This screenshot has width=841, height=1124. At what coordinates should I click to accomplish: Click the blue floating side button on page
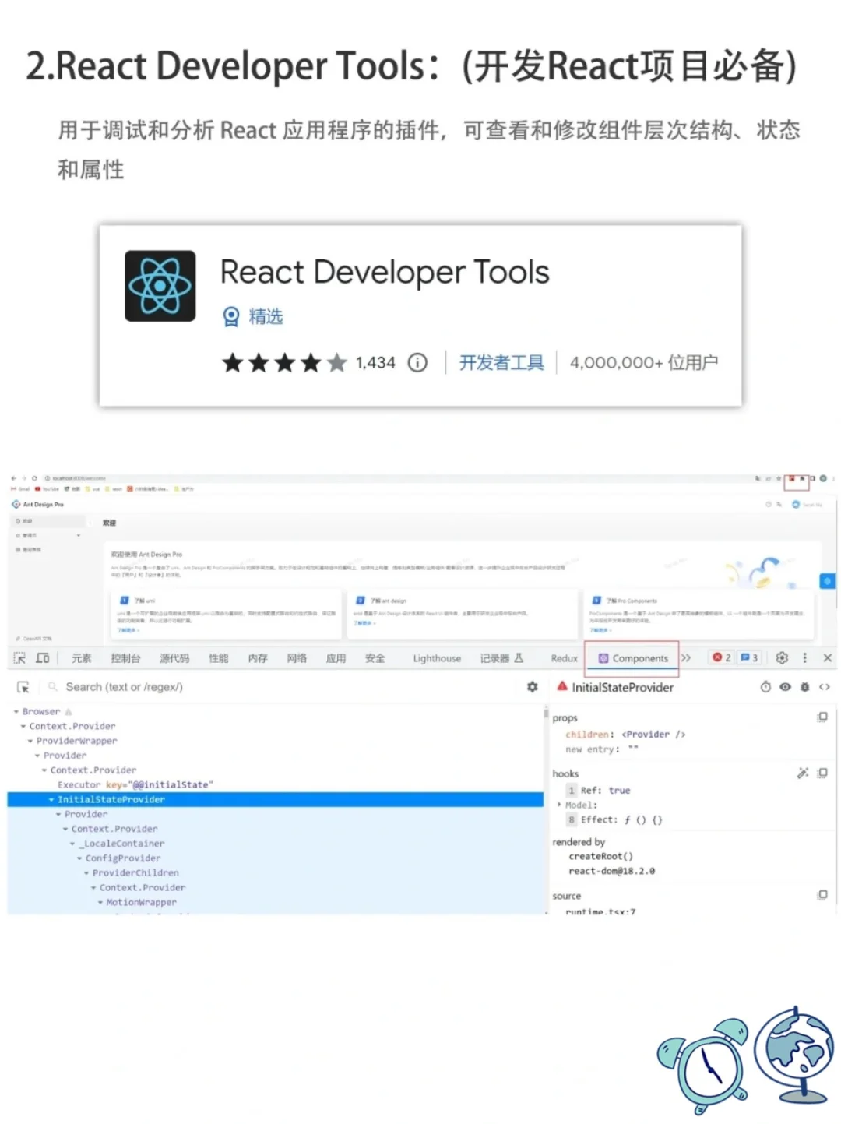827,581
